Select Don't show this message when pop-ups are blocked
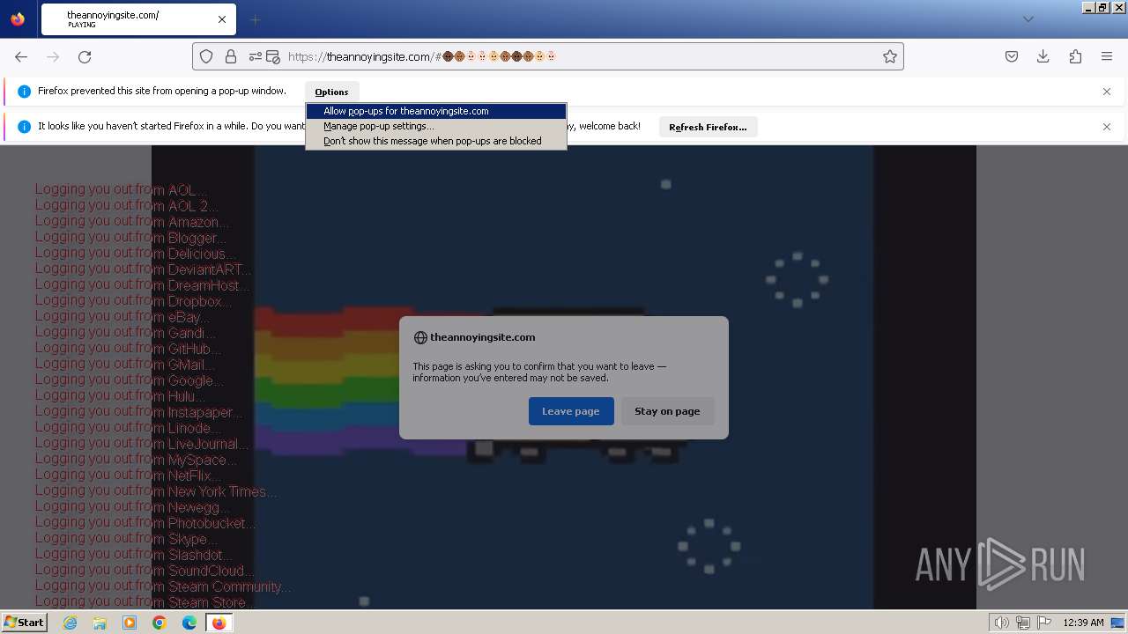 pyautogui.click(x=436, y=141)
